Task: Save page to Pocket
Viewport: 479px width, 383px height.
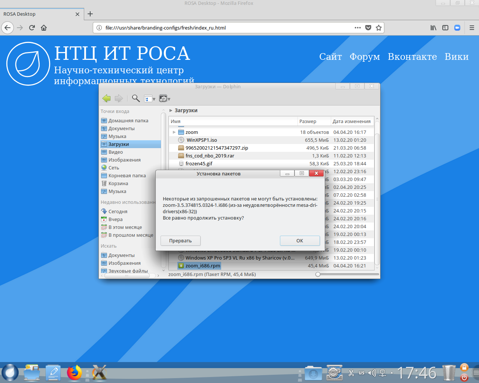Action: tap(368, 28)
